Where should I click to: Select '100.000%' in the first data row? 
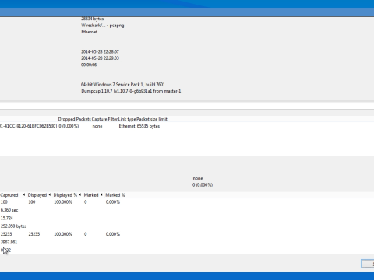pyautogui.click(x=63, y=202)
